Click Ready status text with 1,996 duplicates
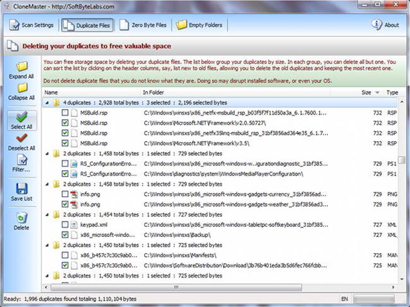The width and height of the screenshot is (410, 307). coord(70,299)
